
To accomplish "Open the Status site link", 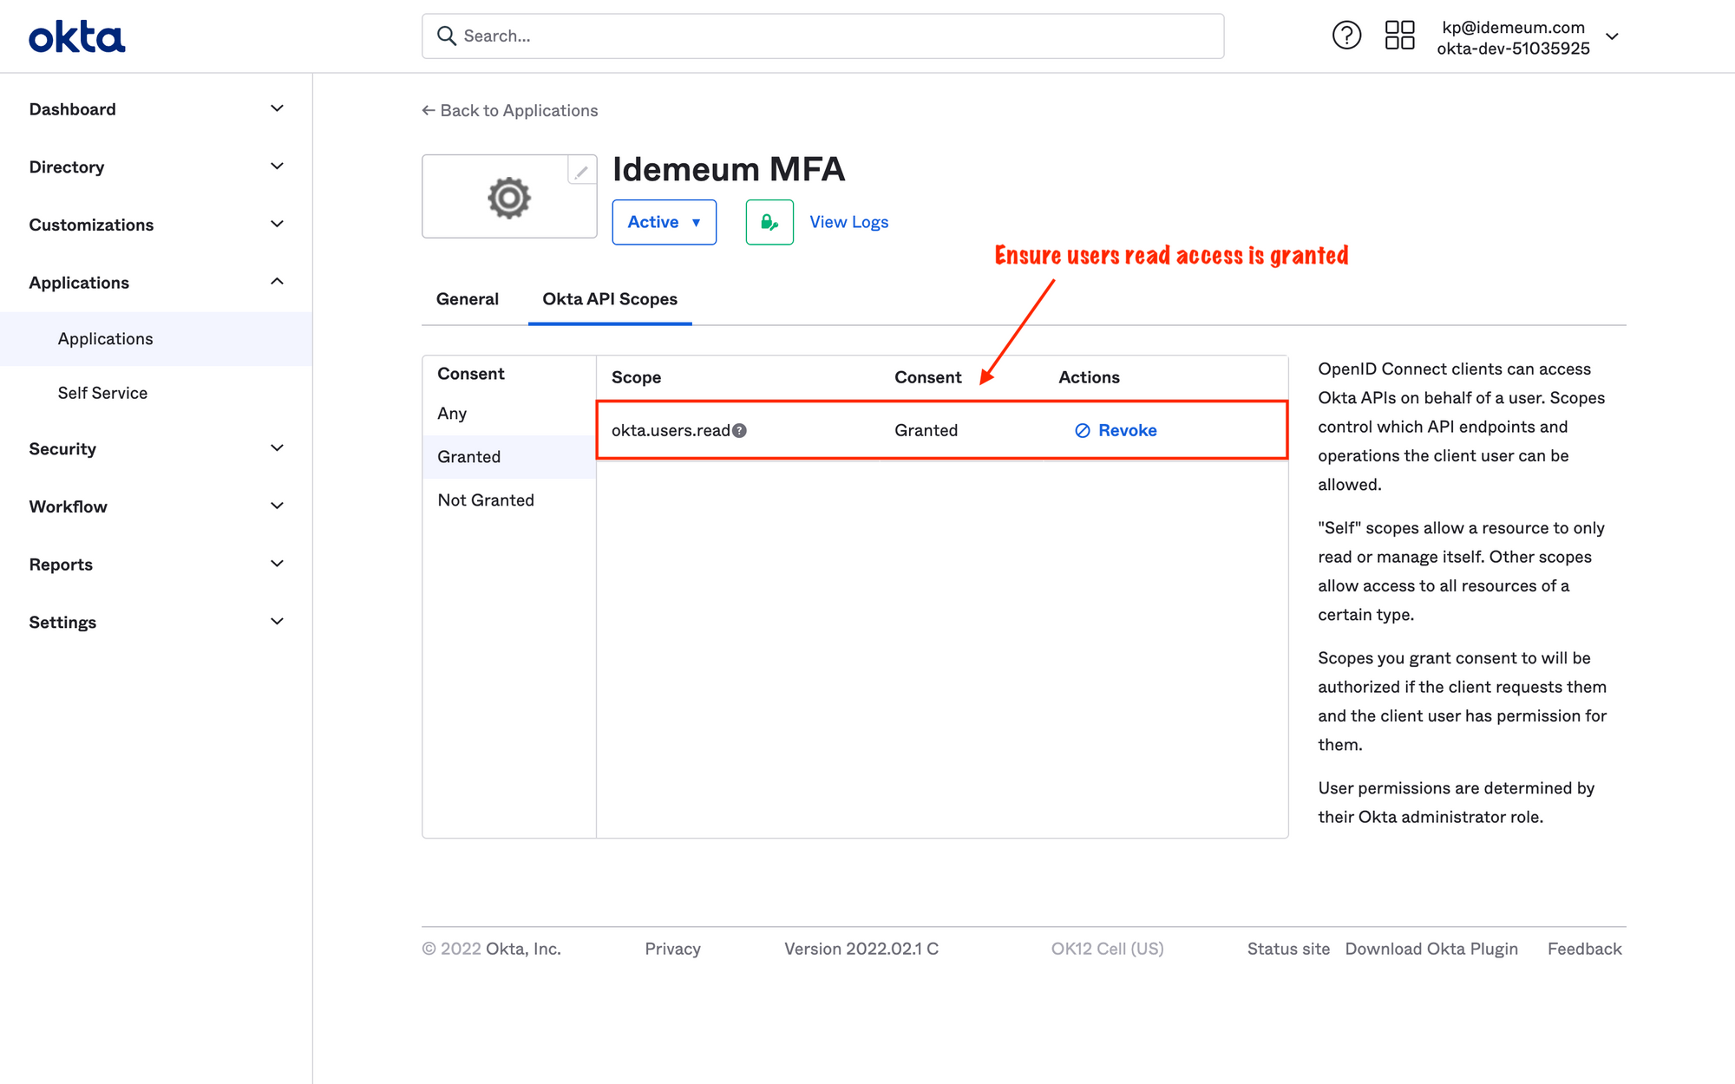I will click(x=1288, y=949).
